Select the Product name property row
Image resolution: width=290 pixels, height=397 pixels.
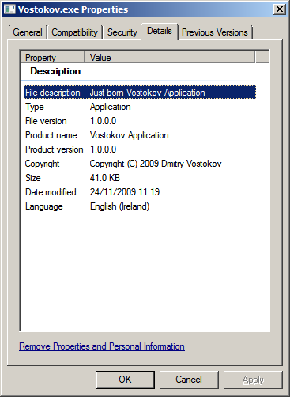click(x=140, y=135)
